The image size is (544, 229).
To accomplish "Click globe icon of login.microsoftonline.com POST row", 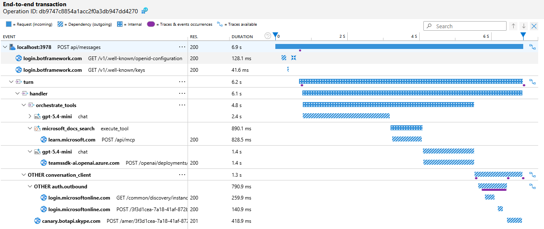I will coord(44,210).
